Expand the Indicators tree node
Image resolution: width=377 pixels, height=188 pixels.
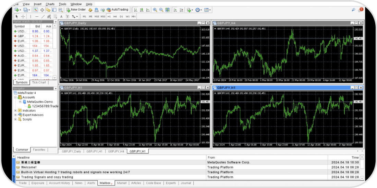(16, 110)
